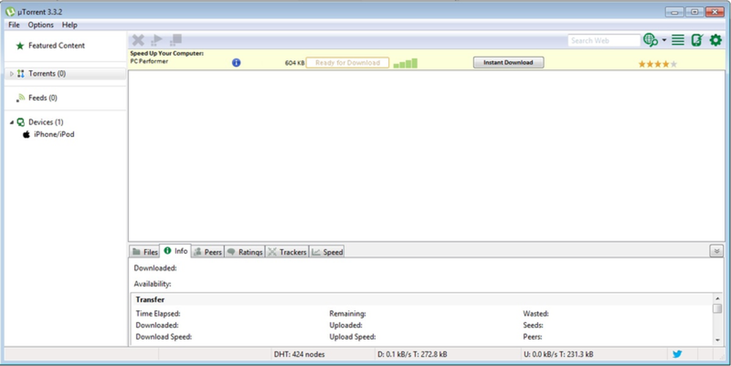Select Torrents (0) in sidebar

click(65, 74)
